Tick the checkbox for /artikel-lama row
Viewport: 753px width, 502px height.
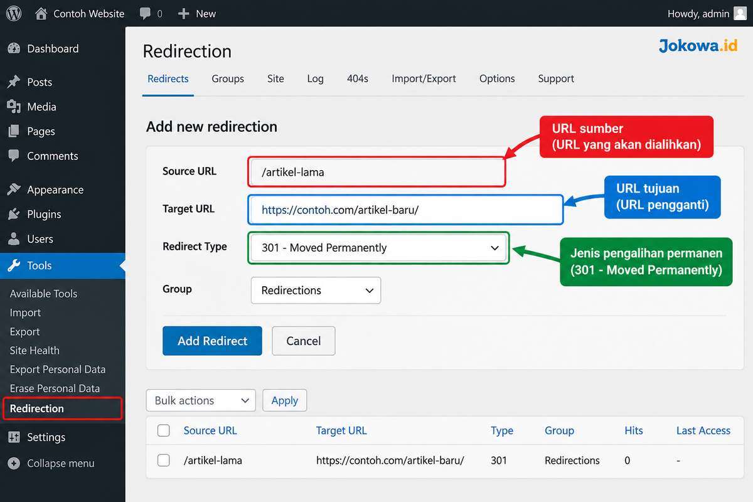[x=164, y=461]
